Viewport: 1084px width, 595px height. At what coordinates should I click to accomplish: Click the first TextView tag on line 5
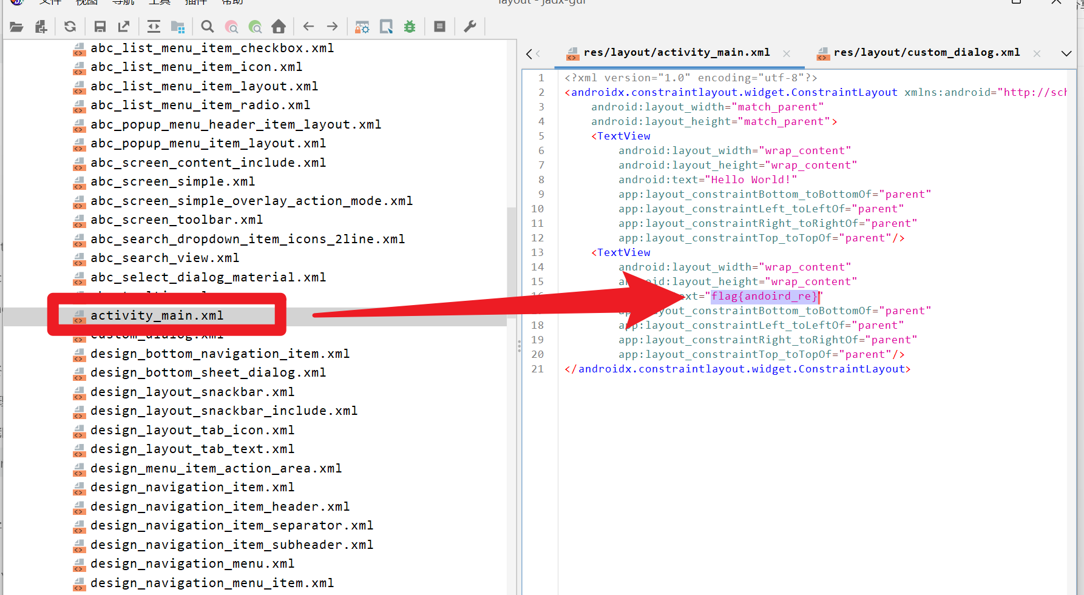click(x=621, y=136)
